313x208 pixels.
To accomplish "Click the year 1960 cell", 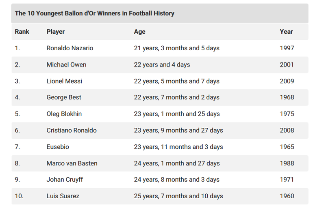I will tap(287, 196).
